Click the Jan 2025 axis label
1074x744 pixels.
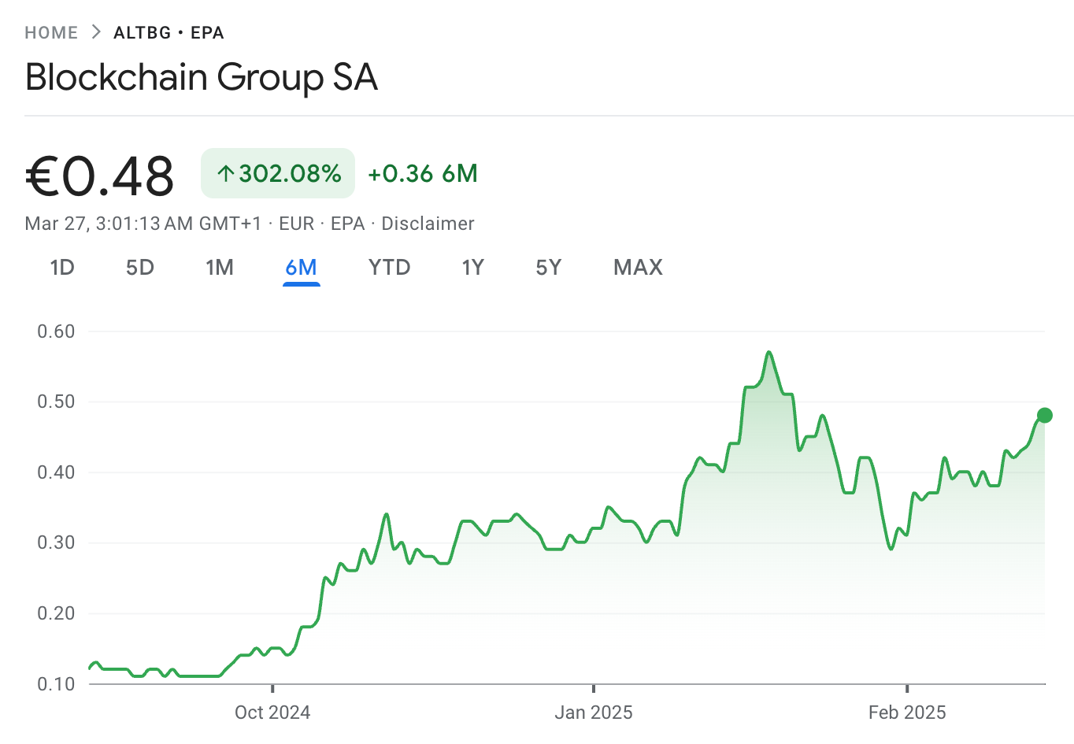coord(593,713)
